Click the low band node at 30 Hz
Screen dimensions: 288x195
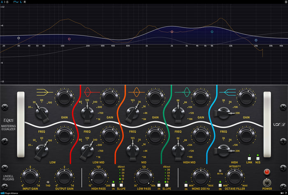point(19,38)
